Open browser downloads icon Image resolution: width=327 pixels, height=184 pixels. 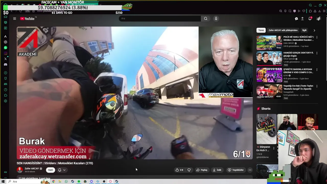tap(320, 11)
